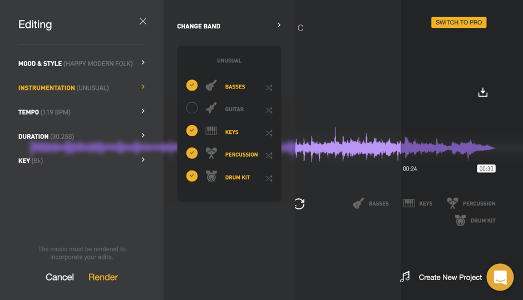523x300 pixels.
Task: Select the Basses label in band list
Action: pyautogui.click(x=235, y=87)
